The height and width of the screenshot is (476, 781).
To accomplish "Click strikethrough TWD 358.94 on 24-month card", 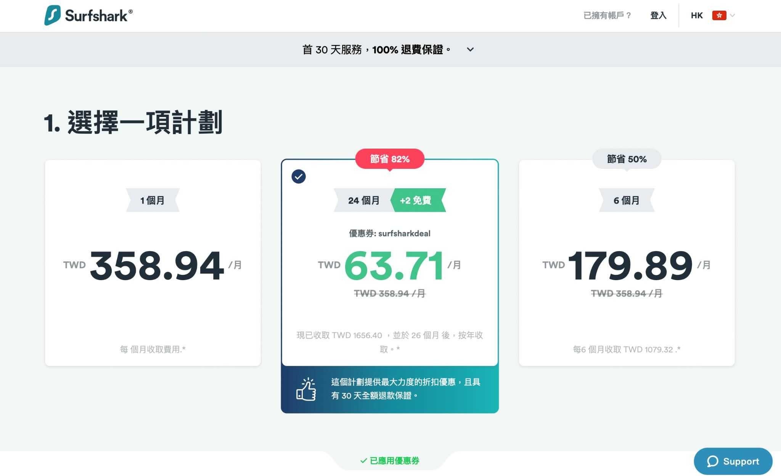I will [x=390, y=293].
